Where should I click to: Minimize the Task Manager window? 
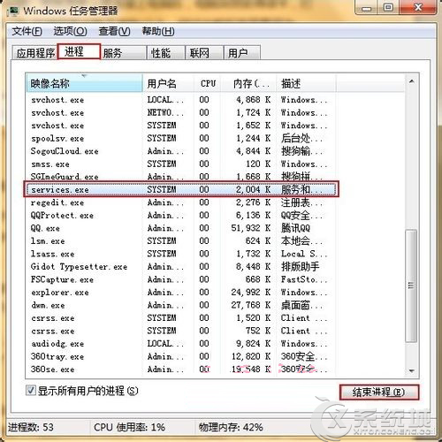coord(366,8)
